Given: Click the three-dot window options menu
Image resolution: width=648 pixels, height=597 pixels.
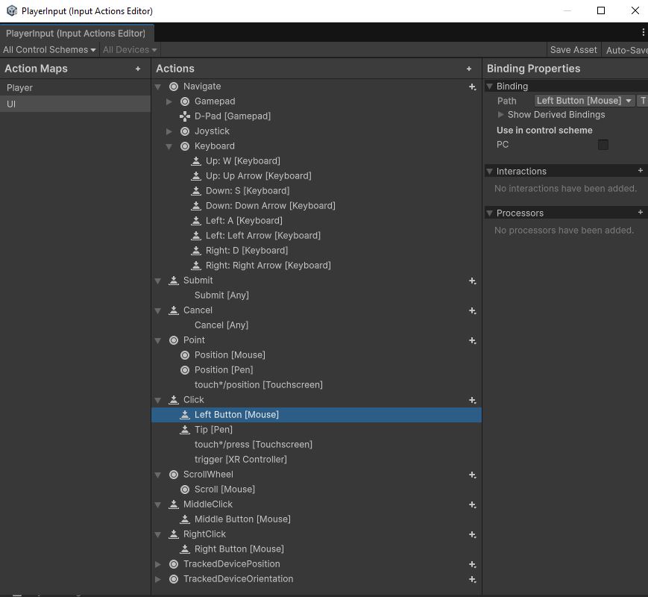Looking at the screenshot, I should pos(643,32).
